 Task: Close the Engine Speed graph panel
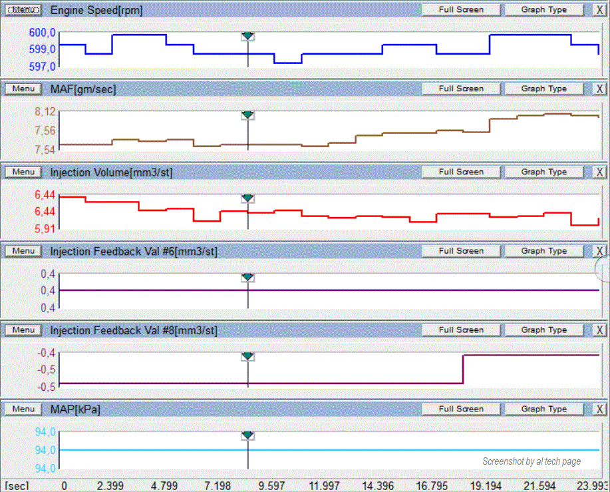point(599,10)
